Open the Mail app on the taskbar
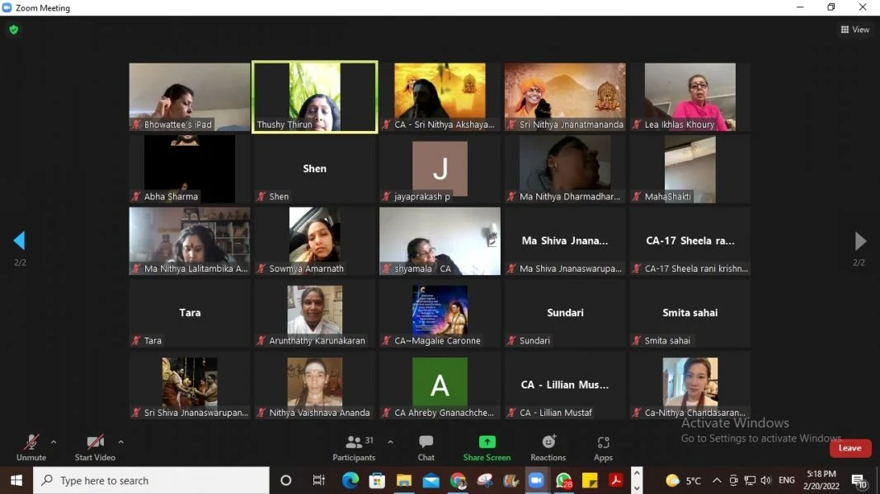The width and height of the screenshot is (880, 494). click(431, 481)
